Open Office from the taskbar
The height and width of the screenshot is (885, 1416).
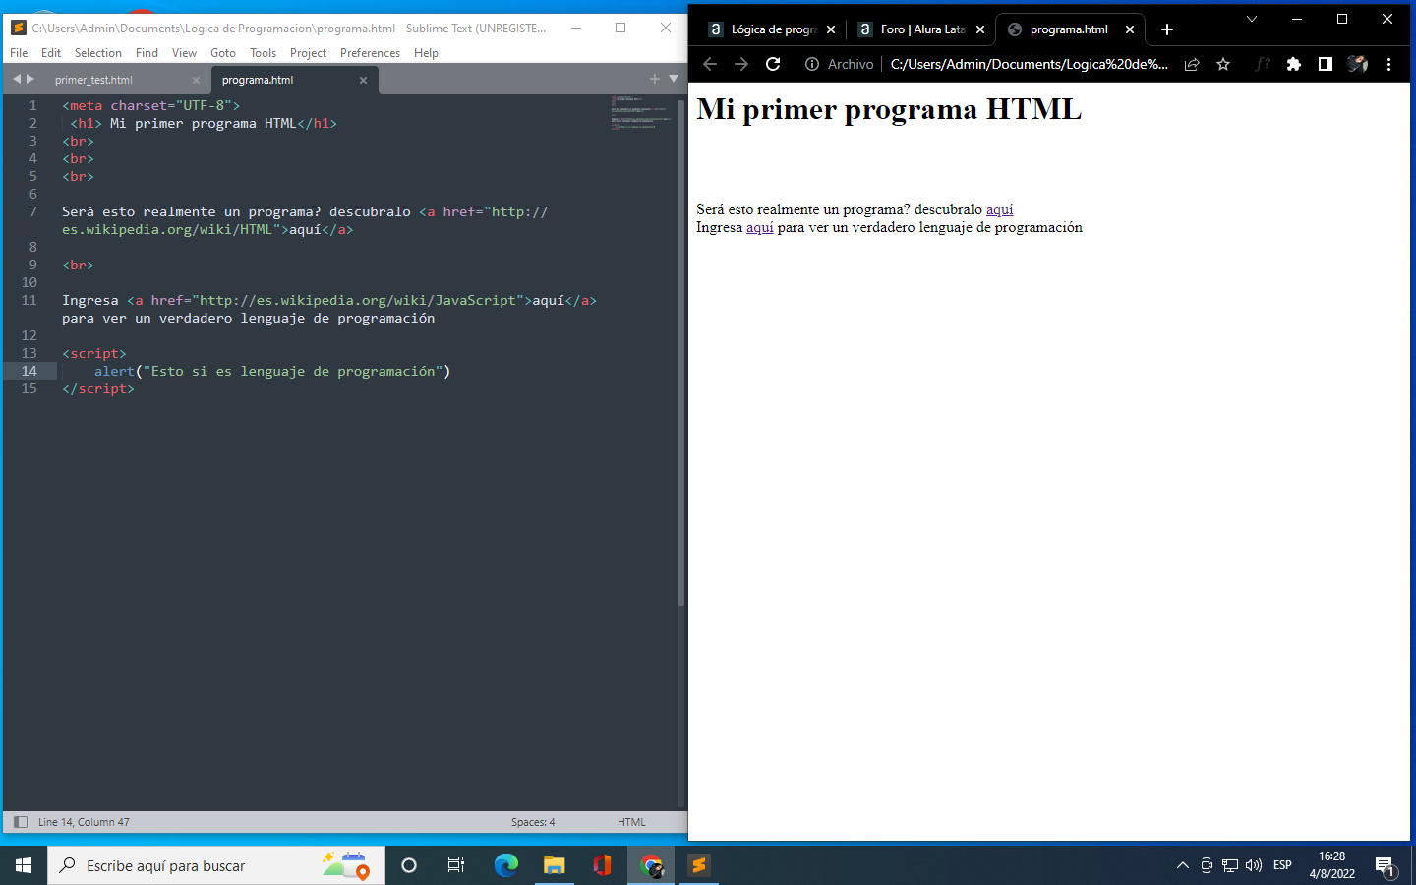(x=602, y=865)
